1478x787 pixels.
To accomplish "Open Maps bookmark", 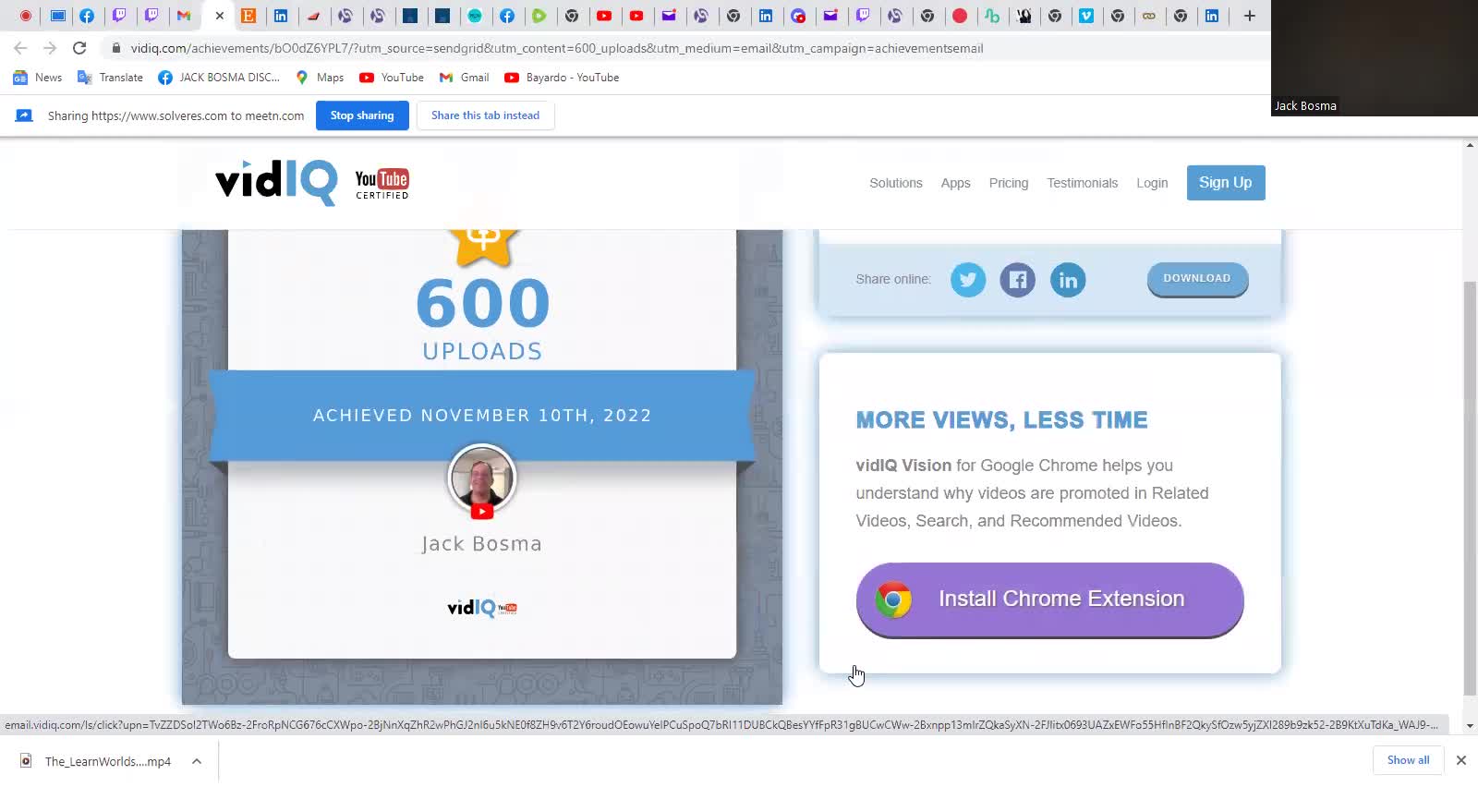I will tap(320, 78).
